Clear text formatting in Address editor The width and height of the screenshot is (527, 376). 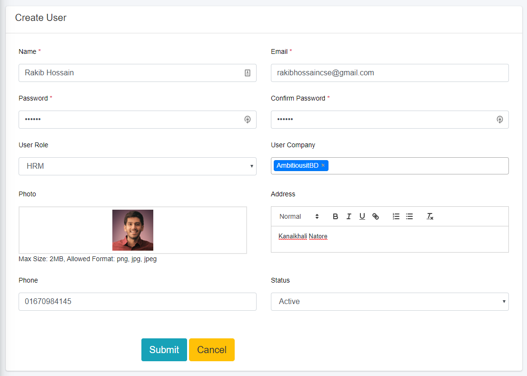(429, 216)
